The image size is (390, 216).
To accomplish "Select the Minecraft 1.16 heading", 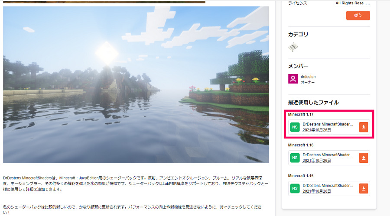I will point(301,145).
